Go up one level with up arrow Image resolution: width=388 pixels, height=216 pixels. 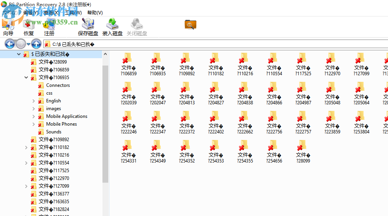point(36,44)
